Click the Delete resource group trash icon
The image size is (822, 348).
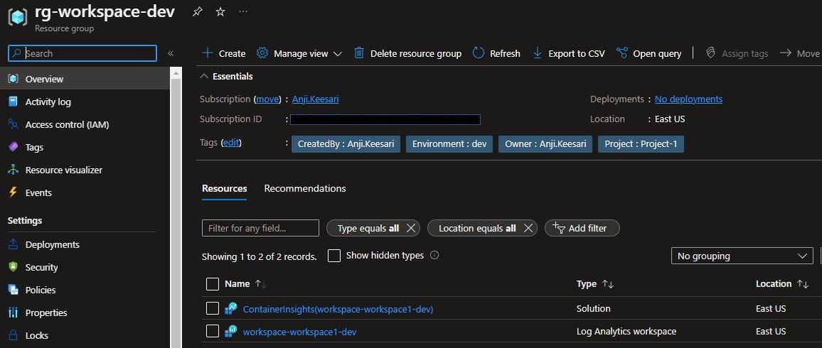pos(359,53)
